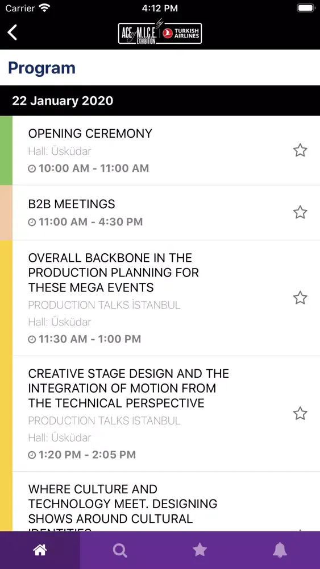Viewport: 320px width, 569px height.
Task: Favorite the Opening Ceremony session star
Action: click(300, 150)
